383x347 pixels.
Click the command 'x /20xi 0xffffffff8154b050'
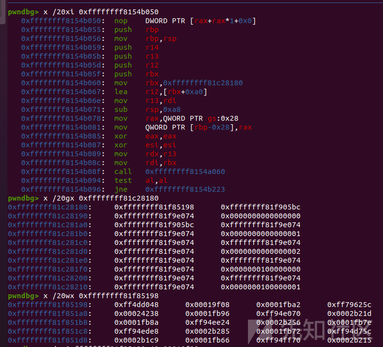coord(101,12)
